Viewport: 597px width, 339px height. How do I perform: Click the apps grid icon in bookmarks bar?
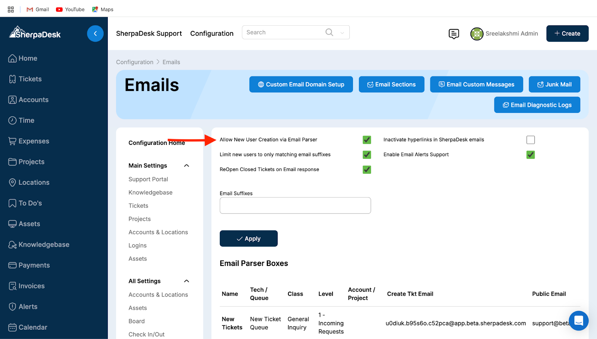(x=11, y=9)
